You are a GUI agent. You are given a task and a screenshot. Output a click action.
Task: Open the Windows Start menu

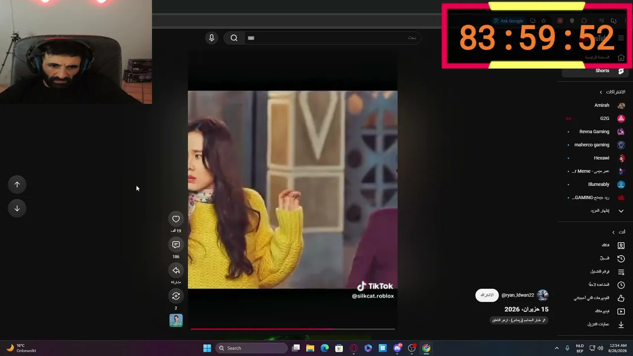pos(207,348)
